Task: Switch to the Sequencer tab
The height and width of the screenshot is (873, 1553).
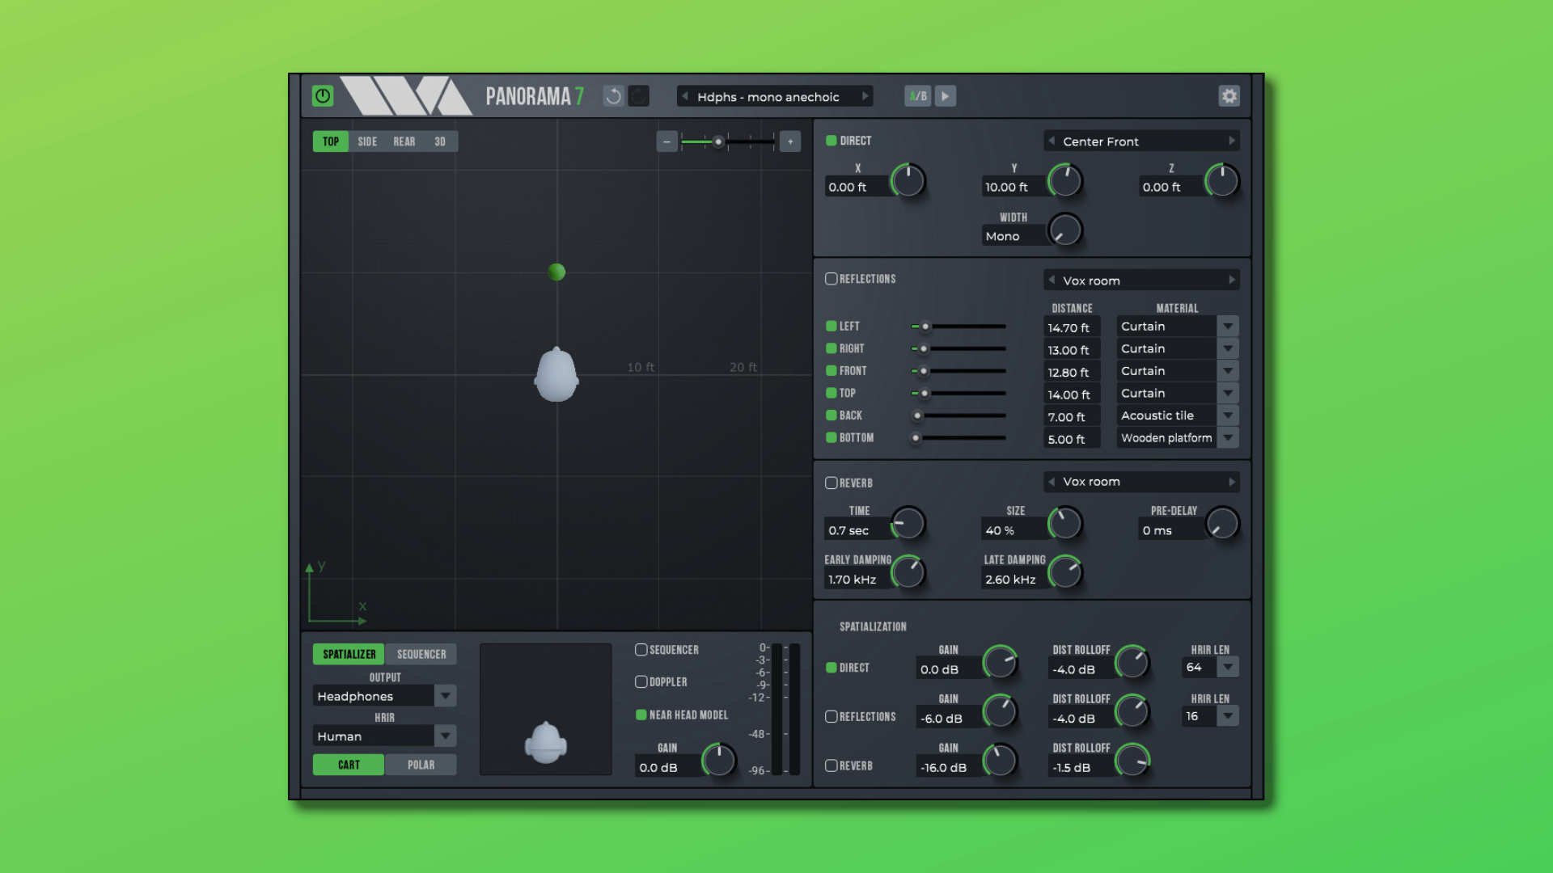Action: point(421,654)
